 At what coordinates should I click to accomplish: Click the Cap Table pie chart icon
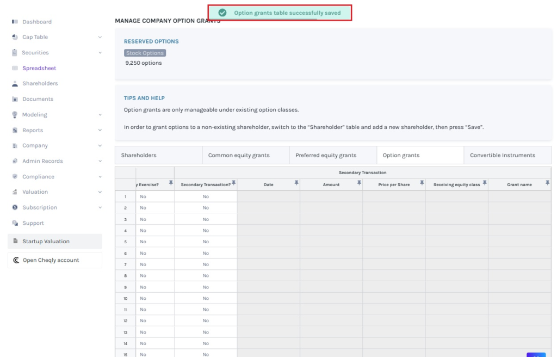tap(15, 37)
